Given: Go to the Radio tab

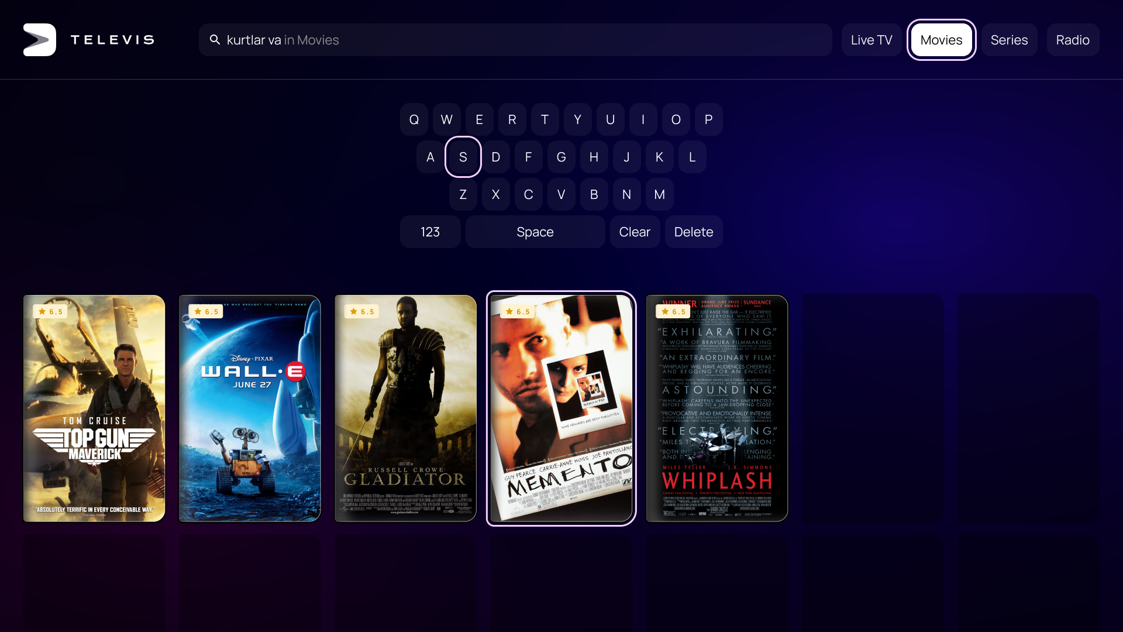Looking at the screenshot, I should coord(1072,40).
